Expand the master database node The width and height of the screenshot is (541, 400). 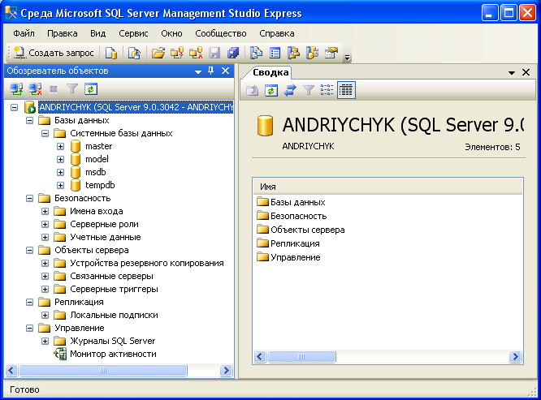60,146
